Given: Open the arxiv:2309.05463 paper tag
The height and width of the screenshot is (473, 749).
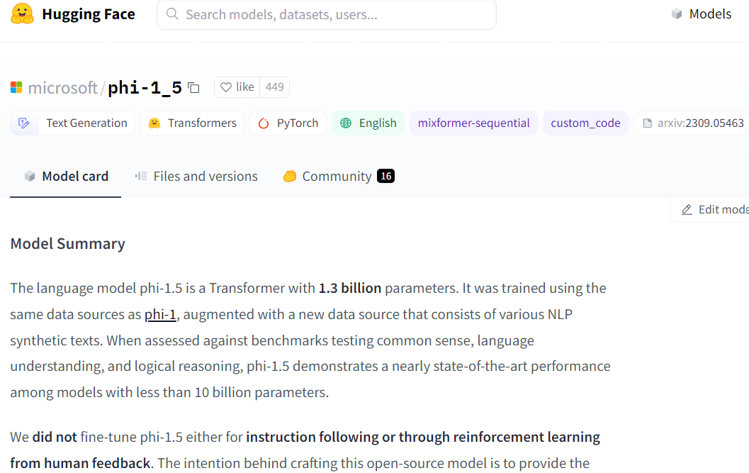Looking at the screenshot, I should [693, 123].
